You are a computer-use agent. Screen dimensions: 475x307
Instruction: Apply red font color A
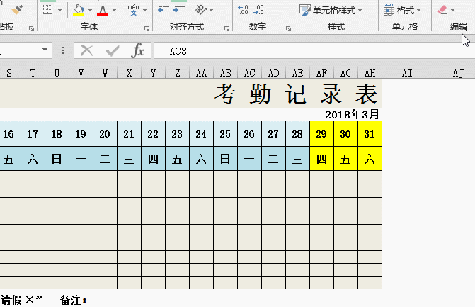click(103, 11)
